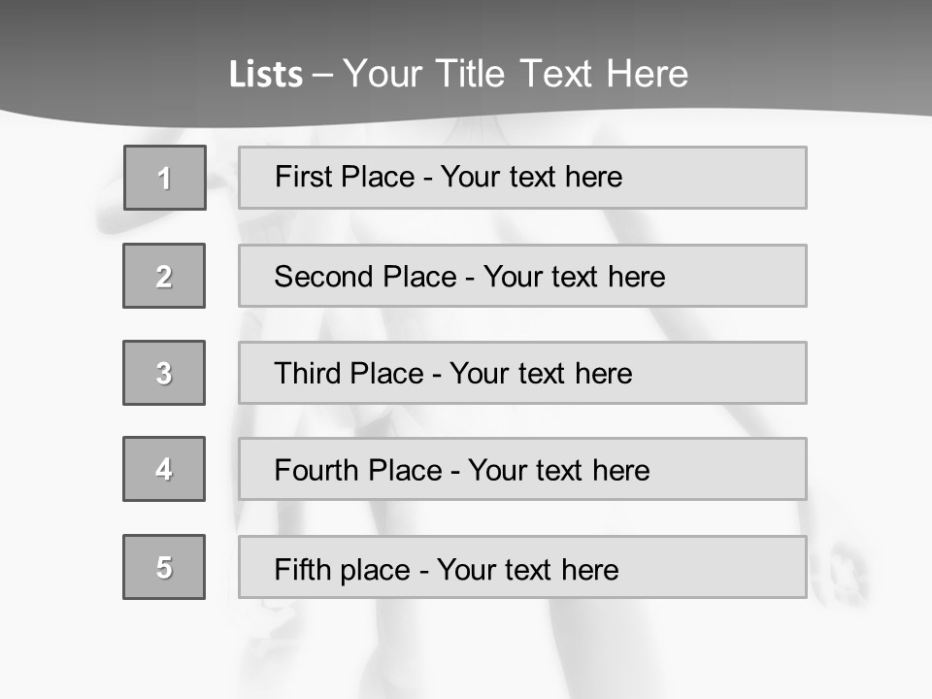Viewport: 932px width, 699px height.
Task: Click 'Your text here' in First Place row
Action: [x=531, y=177]
